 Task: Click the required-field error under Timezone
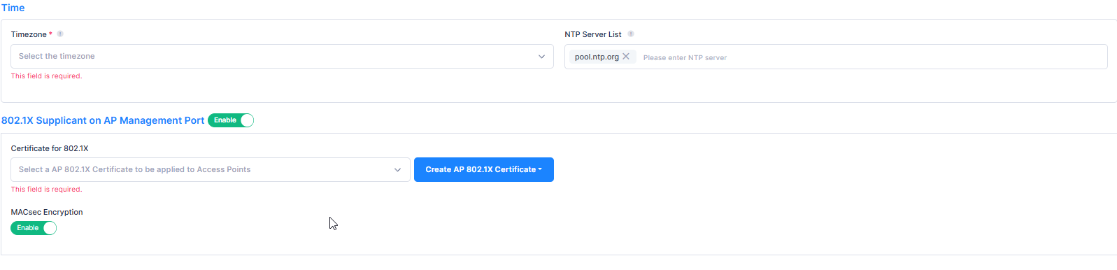tap(46, 76)
